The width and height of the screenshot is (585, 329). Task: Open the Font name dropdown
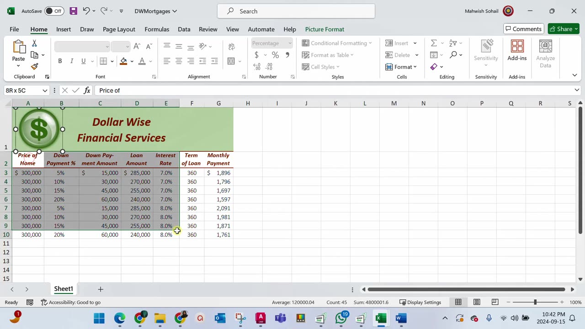click(x=107, y=46)
